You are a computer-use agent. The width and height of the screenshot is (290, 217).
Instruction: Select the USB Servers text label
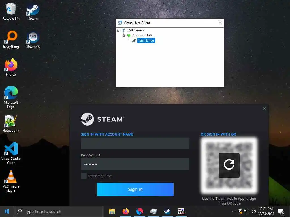(x=135, y=30)
